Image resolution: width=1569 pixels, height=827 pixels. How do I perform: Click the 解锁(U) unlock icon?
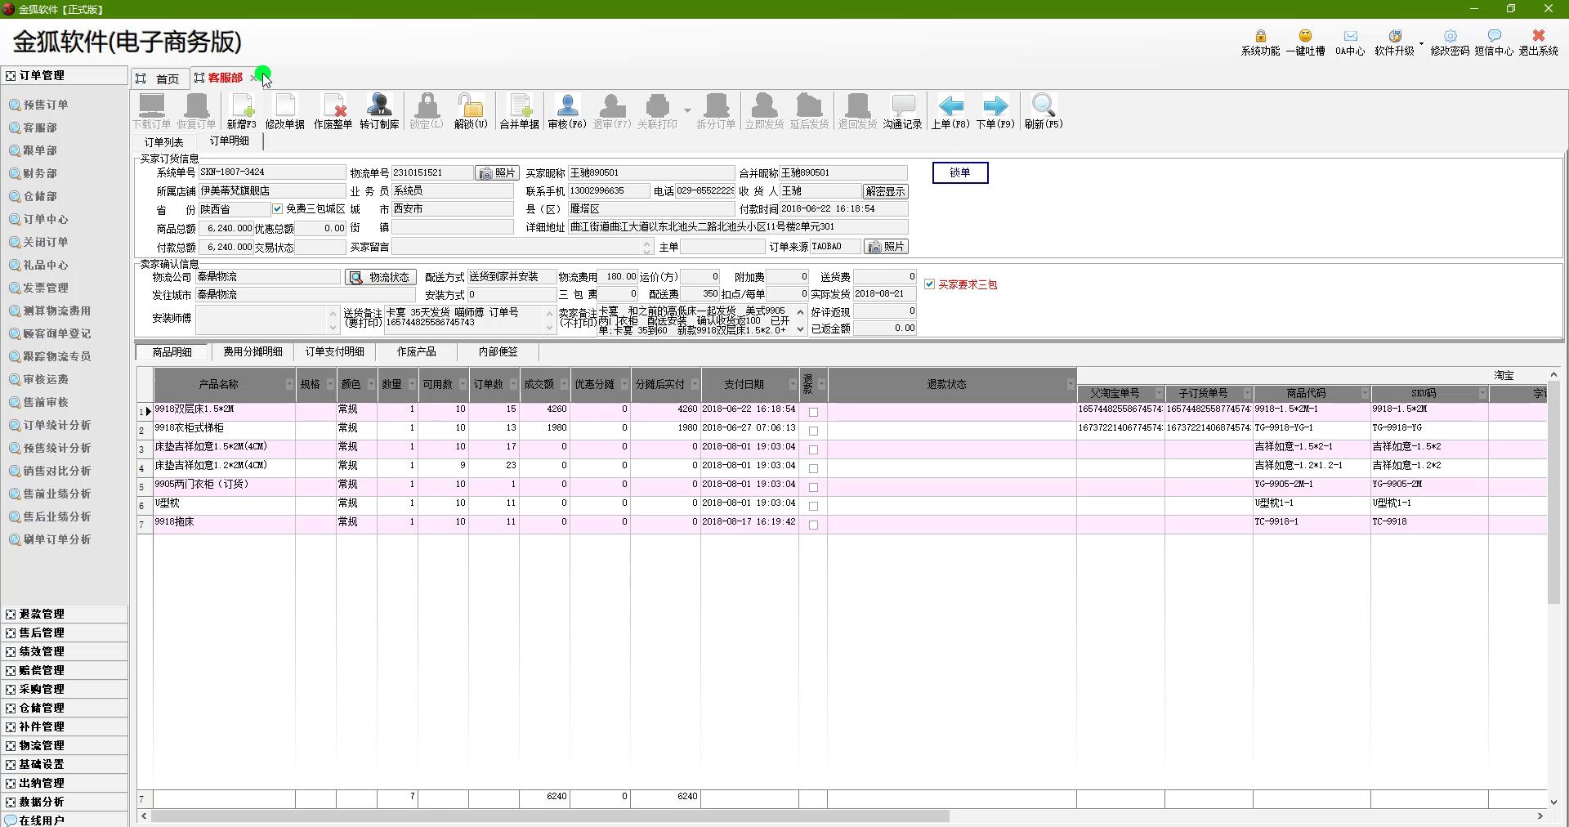[x=471, y=105]
